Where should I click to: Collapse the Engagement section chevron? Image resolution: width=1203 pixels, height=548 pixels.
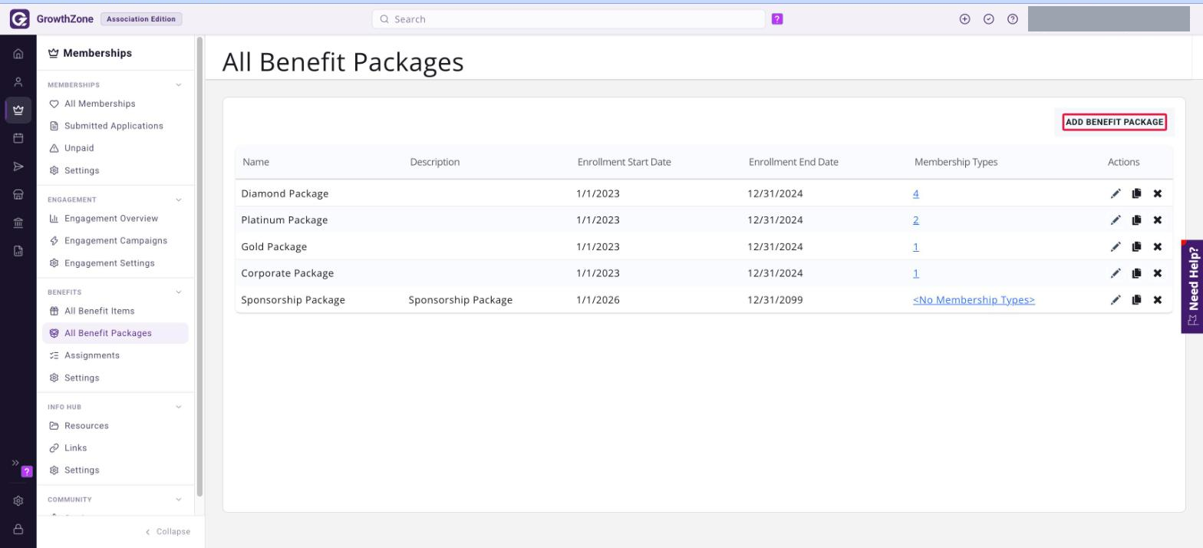coord(179,200)
